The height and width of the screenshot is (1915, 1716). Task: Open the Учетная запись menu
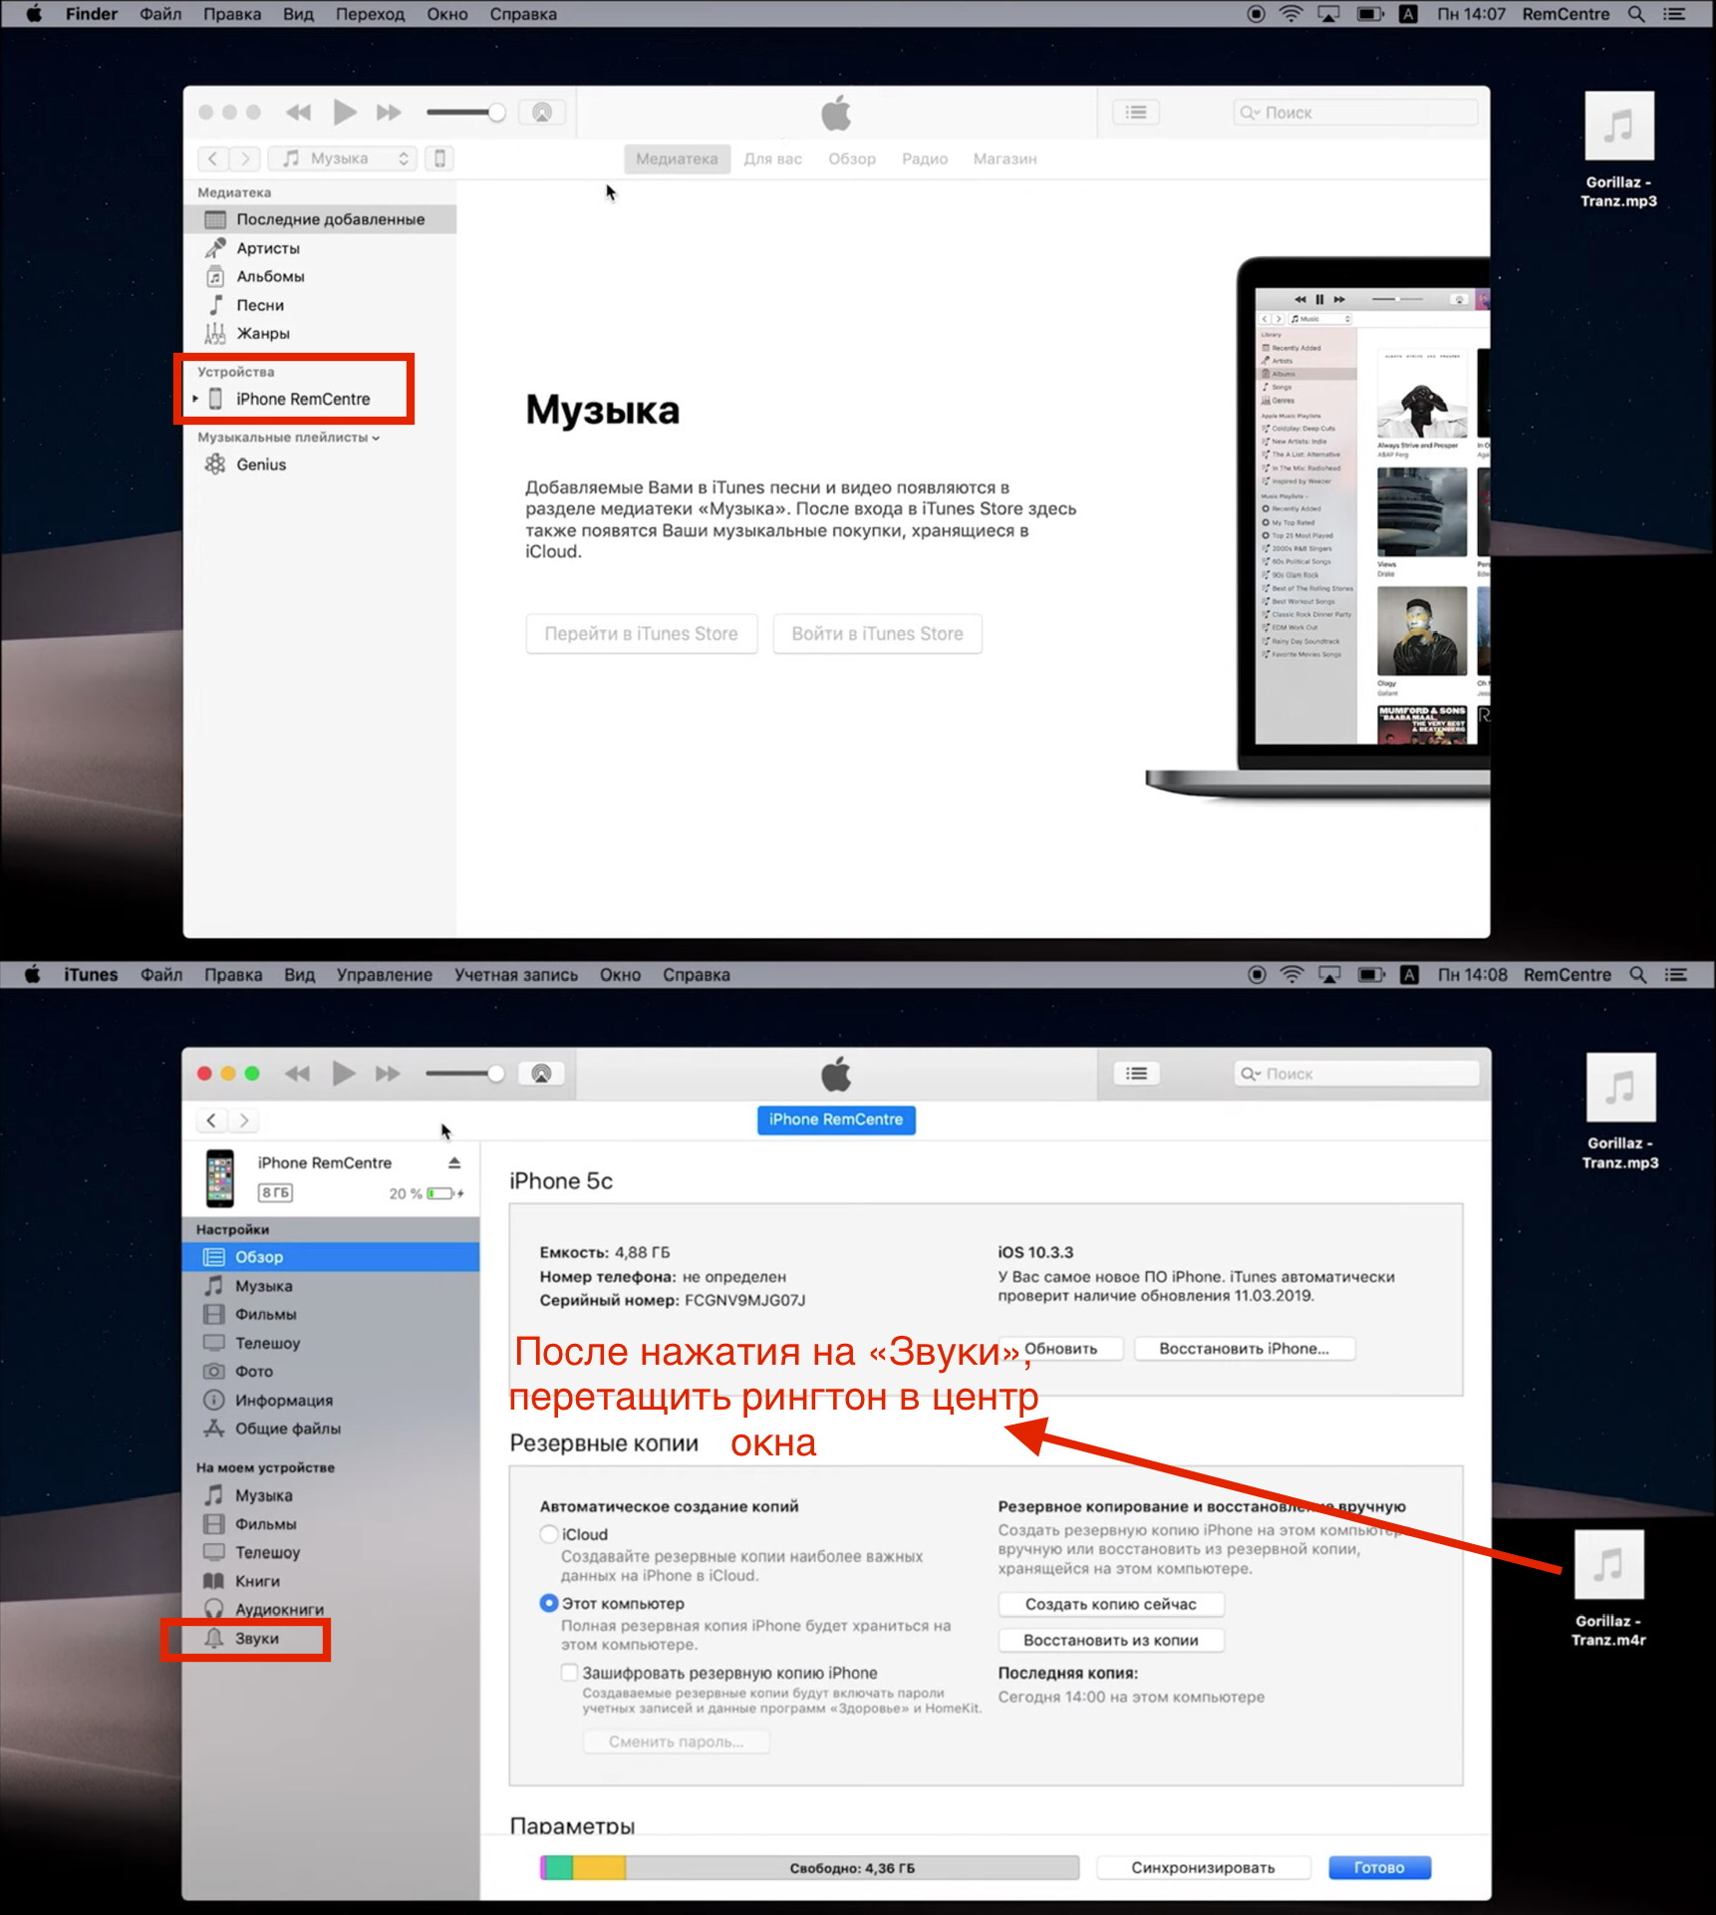[x=516, y=975]
